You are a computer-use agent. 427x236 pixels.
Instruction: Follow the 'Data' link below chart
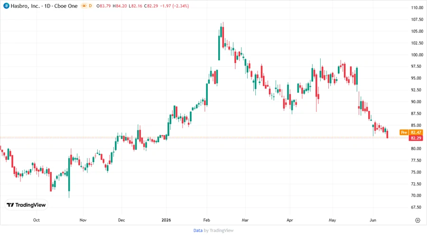click(198, 230)
